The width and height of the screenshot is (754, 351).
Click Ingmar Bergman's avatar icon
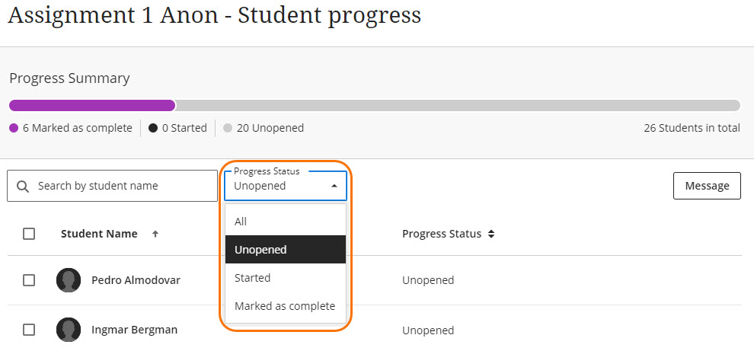pyautogui.click(x=69, y=330)
